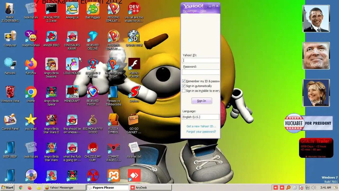Viewport: 339px width, 191px height.
Task: Open the LOUD HOUSE shortcut
Action: tap(72, 67)
